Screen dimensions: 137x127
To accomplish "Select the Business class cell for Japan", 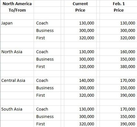I will tap(47, 31).
